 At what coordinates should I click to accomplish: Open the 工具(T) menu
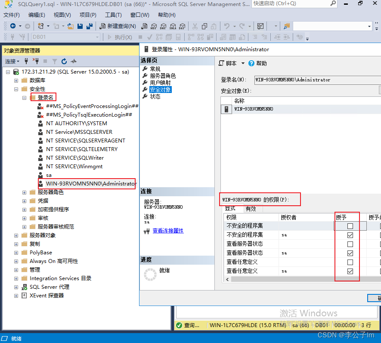(x=113, y=15)
